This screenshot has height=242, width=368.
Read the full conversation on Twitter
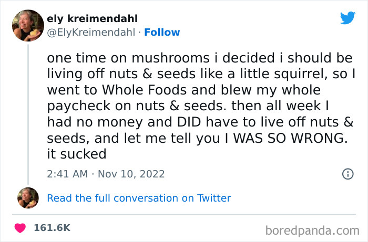pyautogui.click(x=139, y=198)
